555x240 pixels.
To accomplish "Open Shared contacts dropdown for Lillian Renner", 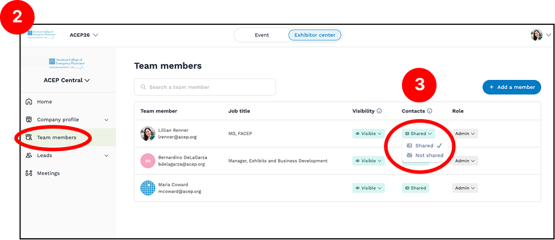I will (x=418, y=134).
